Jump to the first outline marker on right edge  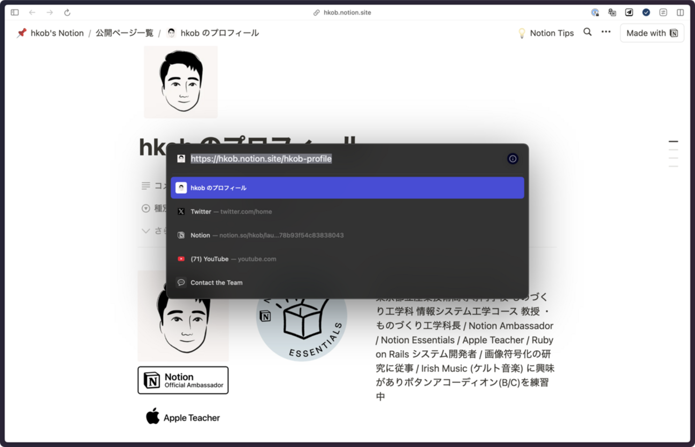point(674,142)
